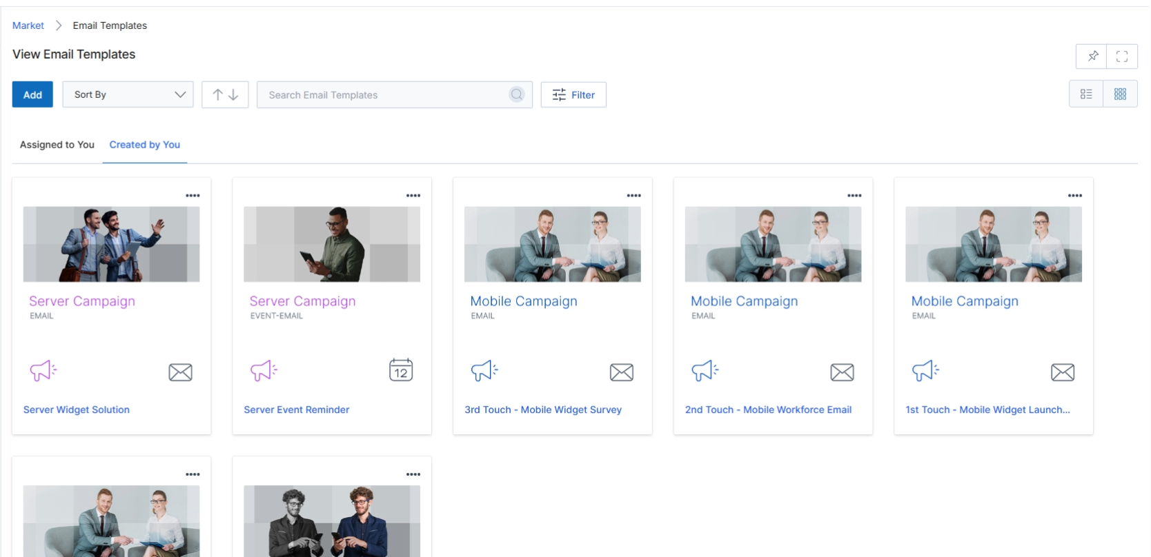Click envelope icon on 3rd Touch card
The width and height of the screenshot is (1151, 557).
click(622, 372)
